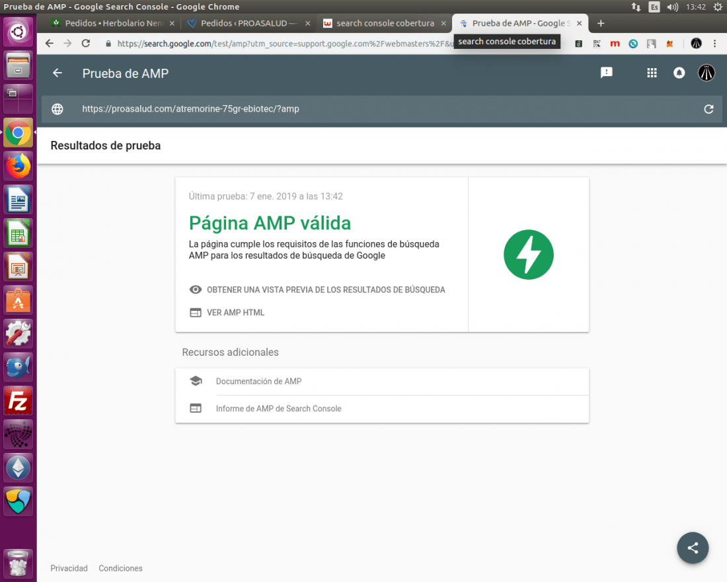Open the notifications bell icon
The image size is (727, 582).
679,73
